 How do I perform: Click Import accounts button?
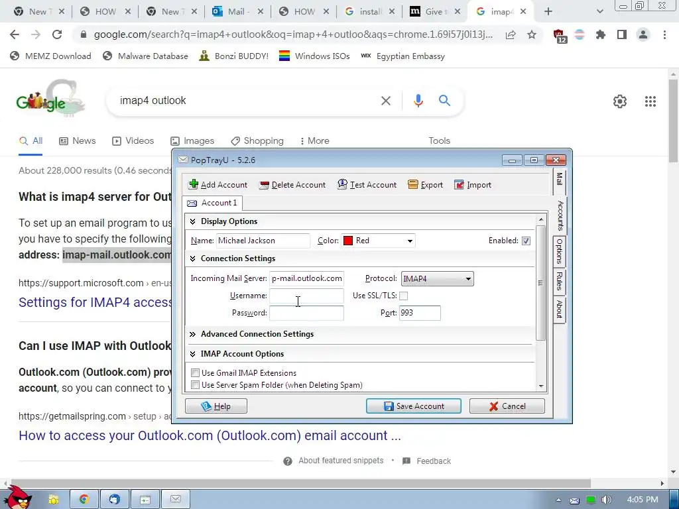pos(472,185)
